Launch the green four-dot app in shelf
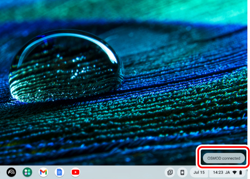Viewport: 250px width, 179px height. [x=27, y=172]
